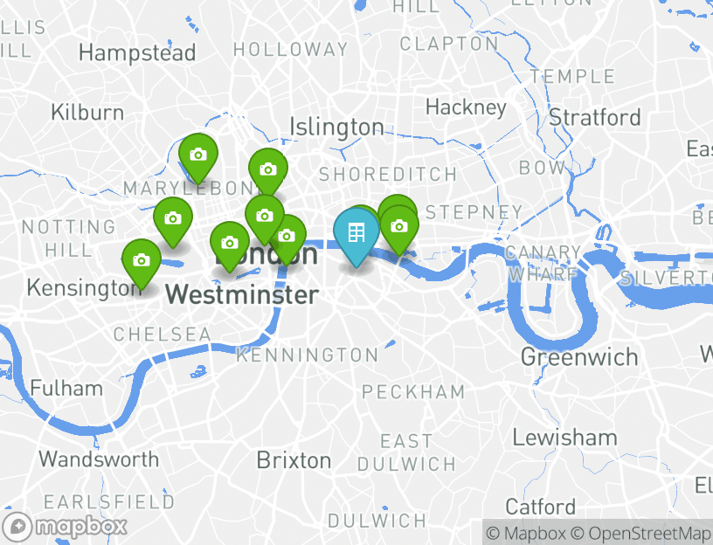Image resolution: width=713 pixels, height=545 pixels.
Task: Click the Stratford place label
Action: [595, 117]
